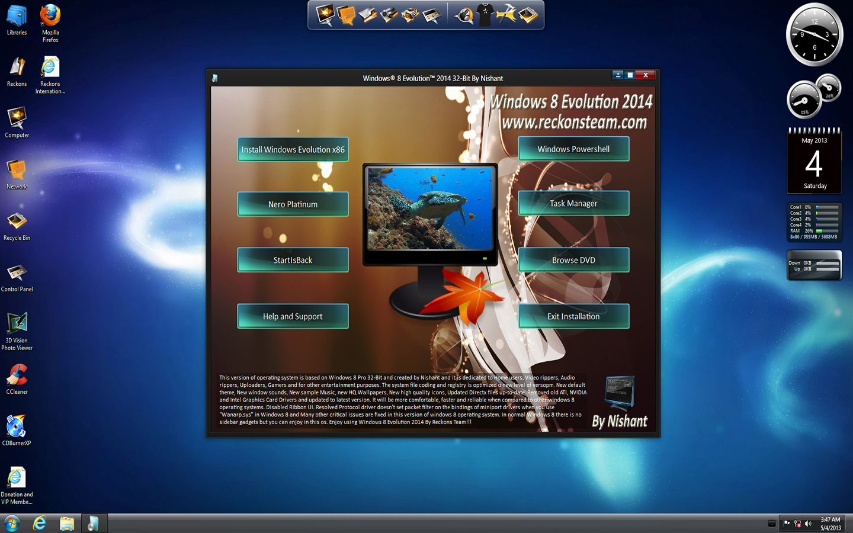Open the Reckons International shortcut
This screenshot has width=853, height=533.
coord(50,75)
